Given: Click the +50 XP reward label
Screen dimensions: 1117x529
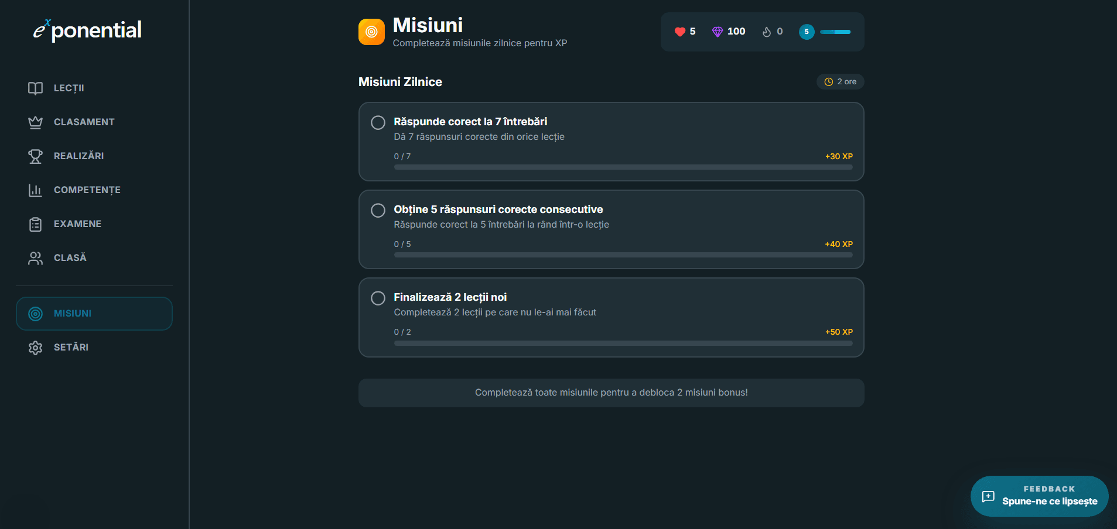Looking at the screenshot, I should pos(839,332).
